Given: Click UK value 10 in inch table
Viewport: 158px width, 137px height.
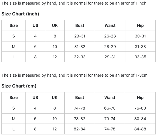Looking at the screenshot, I should coord(55,47).
